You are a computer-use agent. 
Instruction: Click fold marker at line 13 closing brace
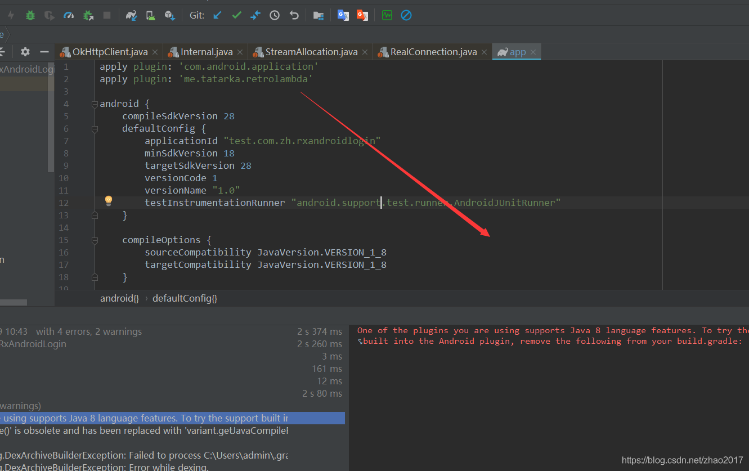click(95, 215)
